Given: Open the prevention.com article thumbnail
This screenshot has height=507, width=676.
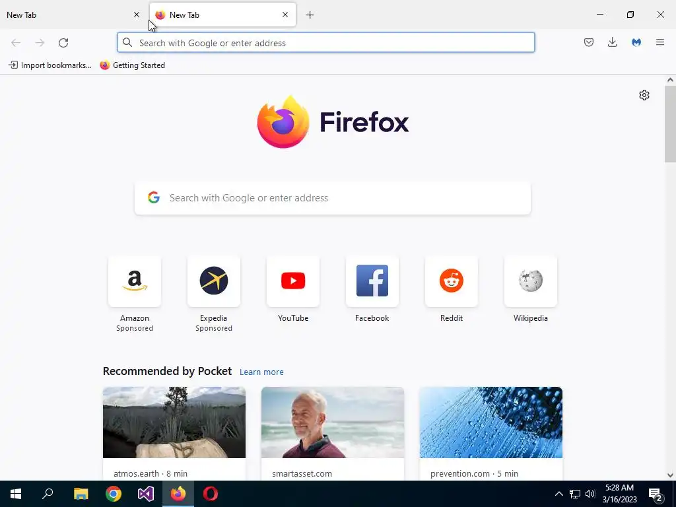Looking at the screenshot, I should (x=491, y=422).
